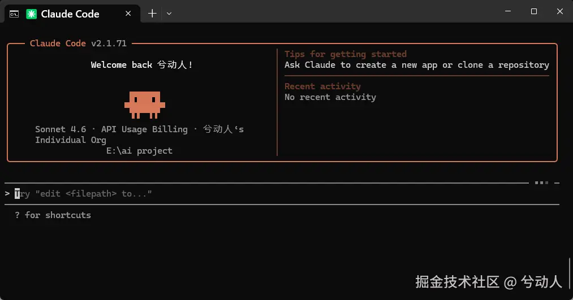This screenshot has height=300, width=573.
Task: Minimize the terminal window
Action: pyautogui.click(x=507, y=11)
